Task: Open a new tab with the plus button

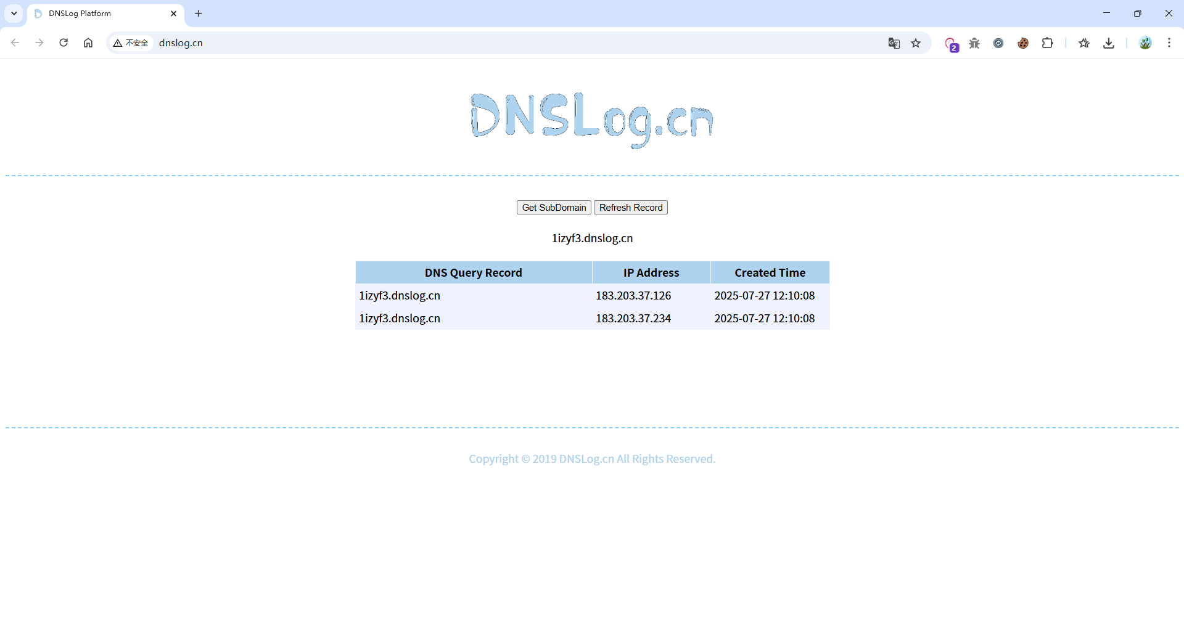Action: [198, 13]
